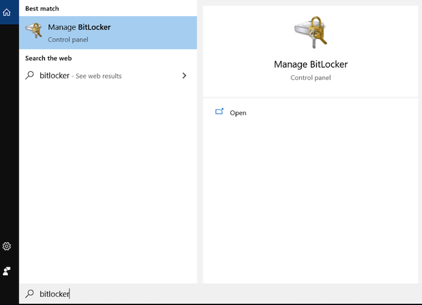This screenshot has width=422, height=305.
Task: Click the magnifier icon beside the web result
Action: (x=30, y=75)
